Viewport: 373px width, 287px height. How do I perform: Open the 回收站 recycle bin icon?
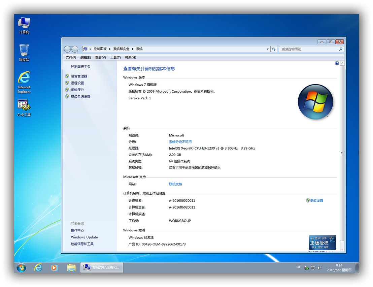tap(24, 53)
